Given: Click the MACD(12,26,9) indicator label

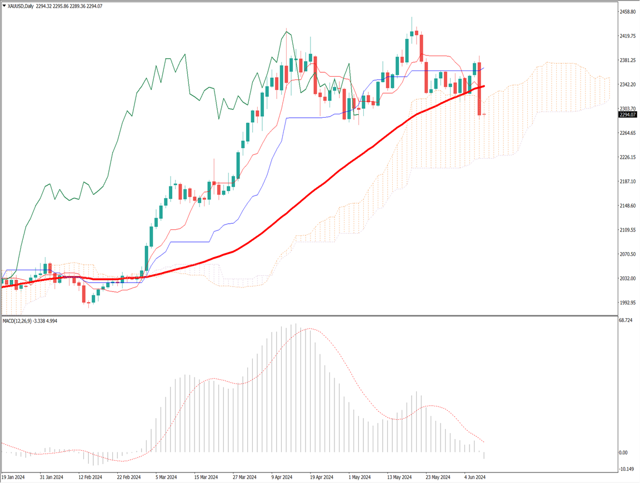Looking at the screenshot, I should 20,321.
